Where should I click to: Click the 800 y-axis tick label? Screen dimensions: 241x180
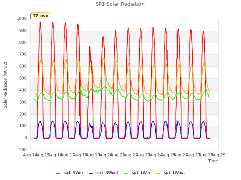click(23, 42)
